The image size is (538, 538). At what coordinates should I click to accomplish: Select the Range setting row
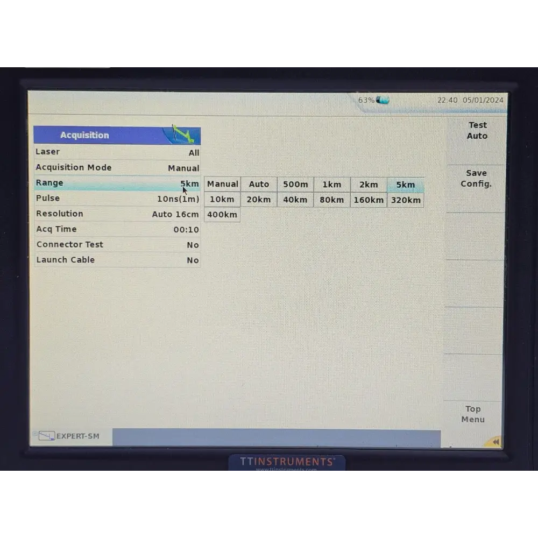click(117, 183)
